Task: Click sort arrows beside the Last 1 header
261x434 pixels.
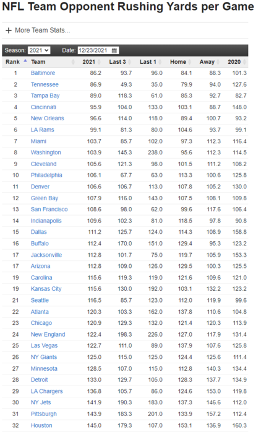Action: pos(160,62)
